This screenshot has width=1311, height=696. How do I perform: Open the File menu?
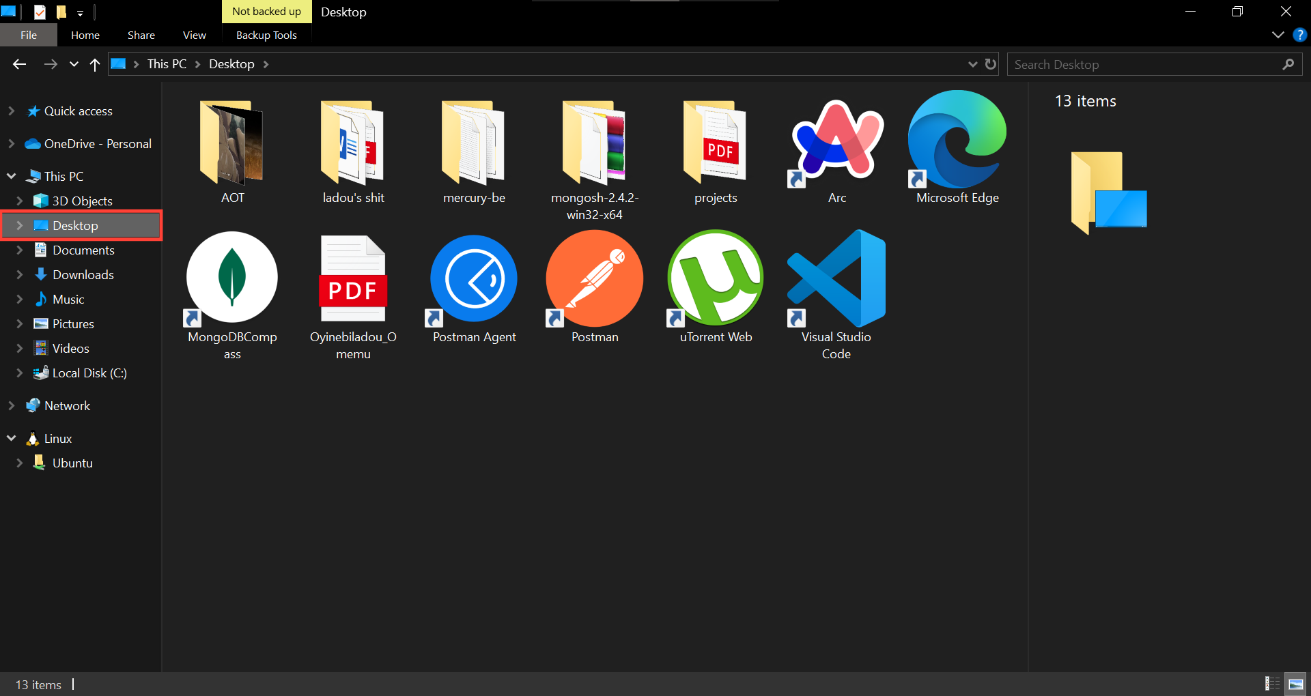29,35
